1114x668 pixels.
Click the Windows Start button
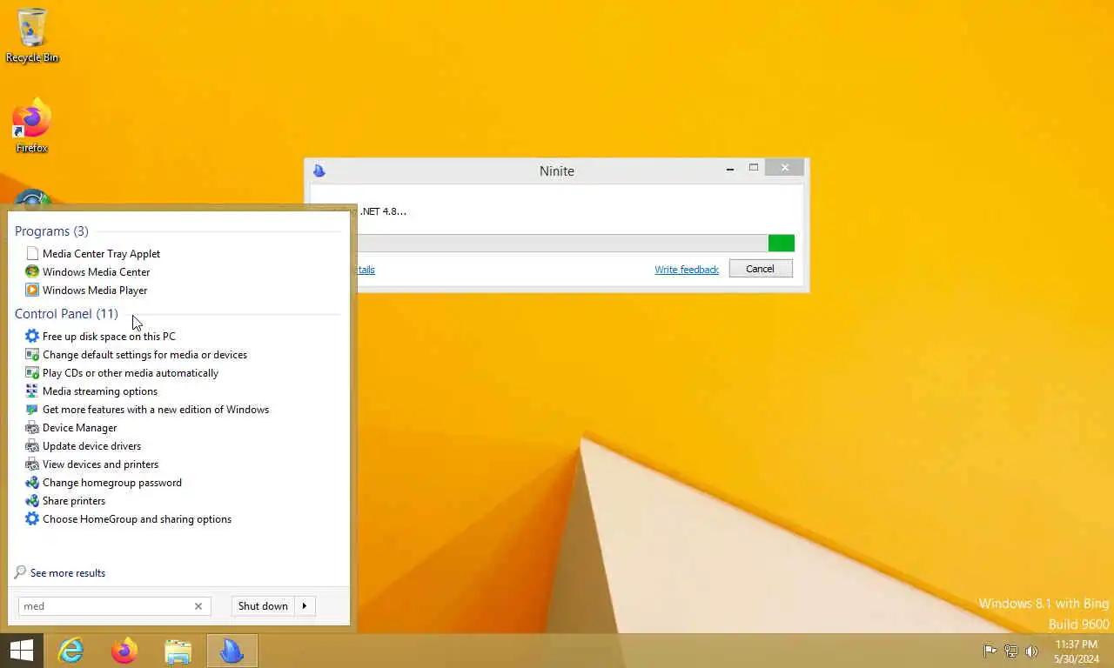[x=21, y=651]
